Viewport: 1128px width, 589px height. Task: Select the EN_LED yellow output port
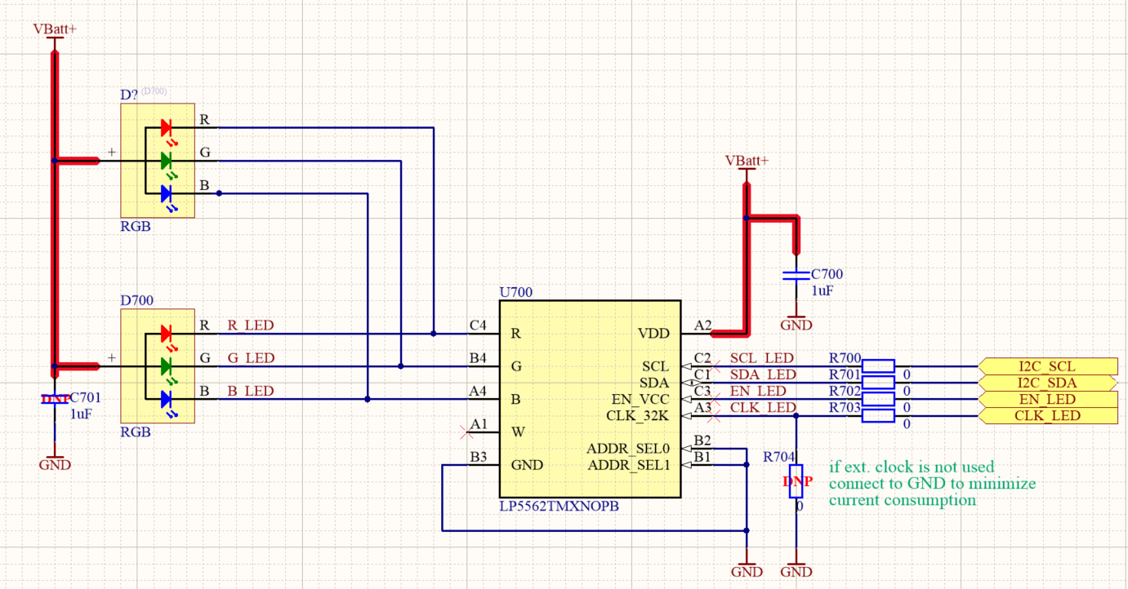(x=1047, y=399)
